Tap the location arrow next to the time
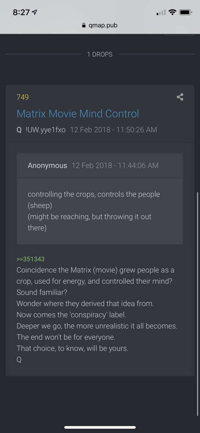The height and width of the screenshot is (433, 200). (x=35, y=12)
